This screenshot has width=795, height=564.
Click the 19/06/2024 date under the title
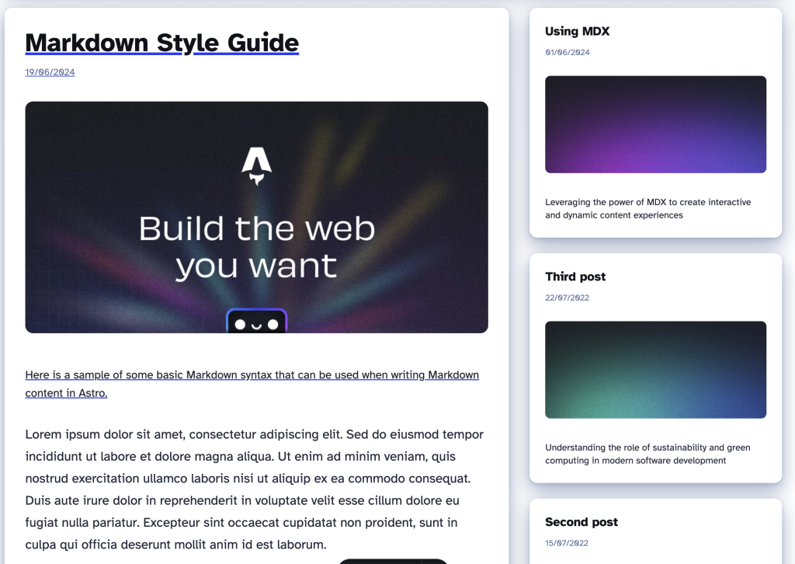(50, 72)
